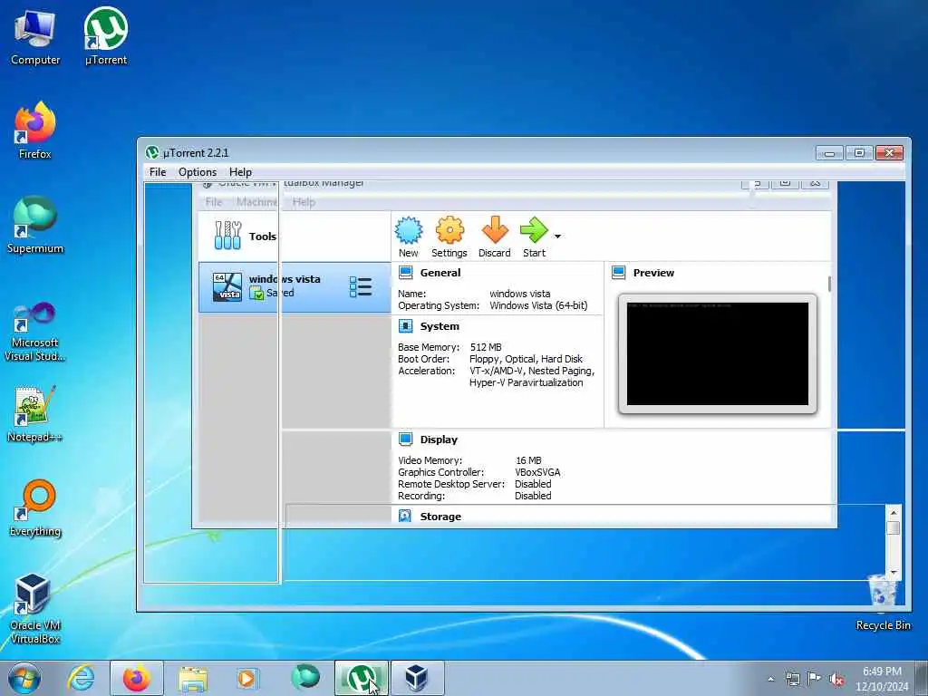Viewport: 928px width, 696px height.
Task: Open the General section title link
Action: tap(440, 273)
